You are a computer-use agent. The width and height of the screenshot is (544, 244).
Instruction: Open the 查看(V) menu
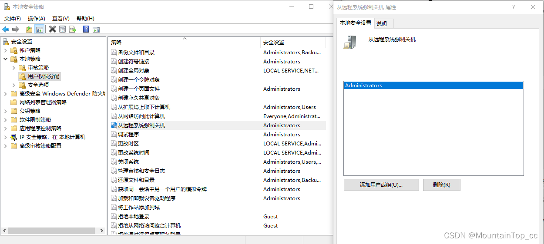point(61,19)
